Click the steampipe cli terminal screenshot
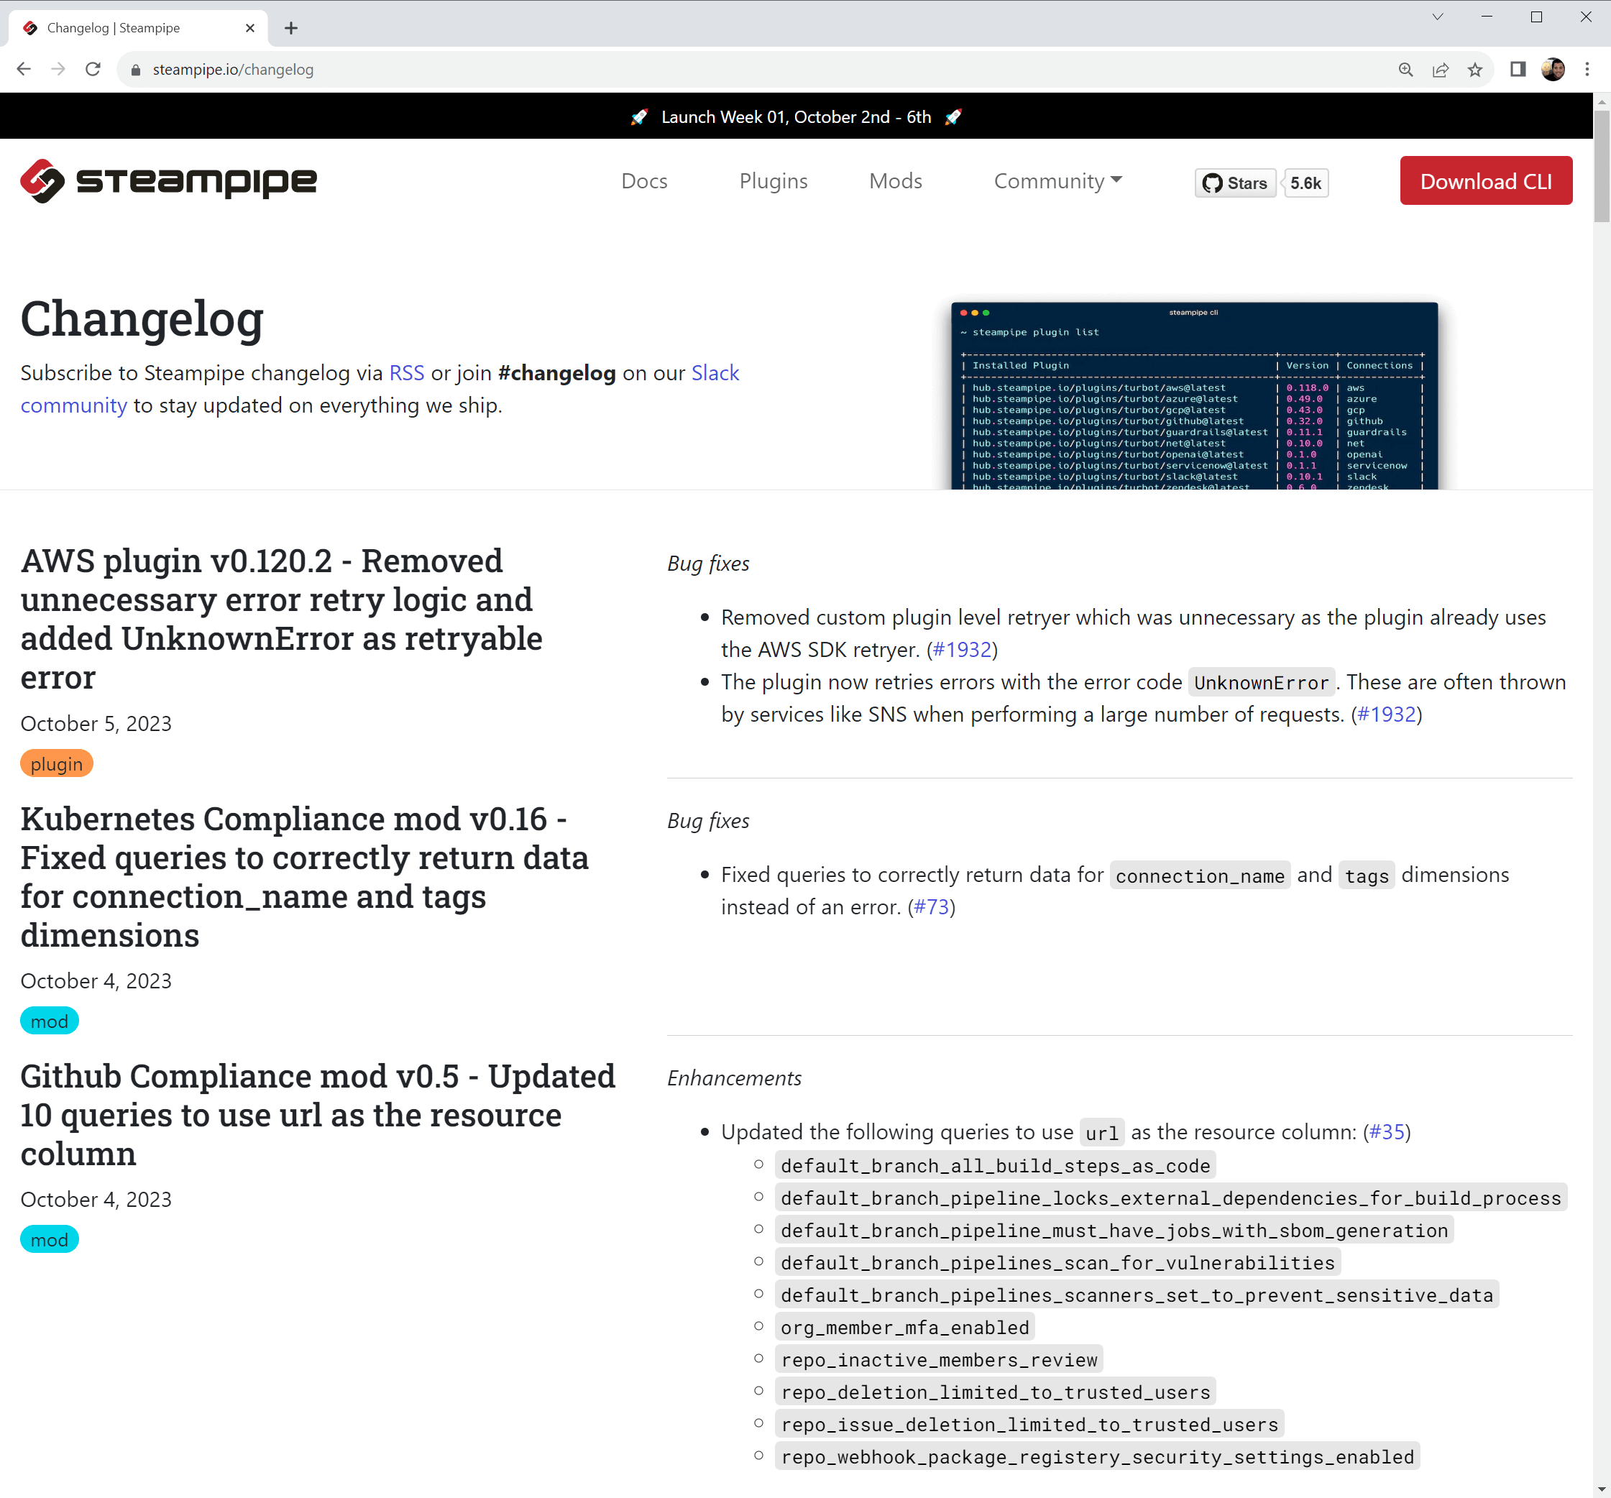Image resolution: width=1611 pixels, height=1498 pixels. 1195,396
